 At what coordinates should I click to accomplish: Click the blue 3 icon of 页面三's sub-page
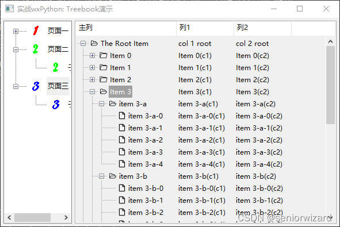[56, 105]
